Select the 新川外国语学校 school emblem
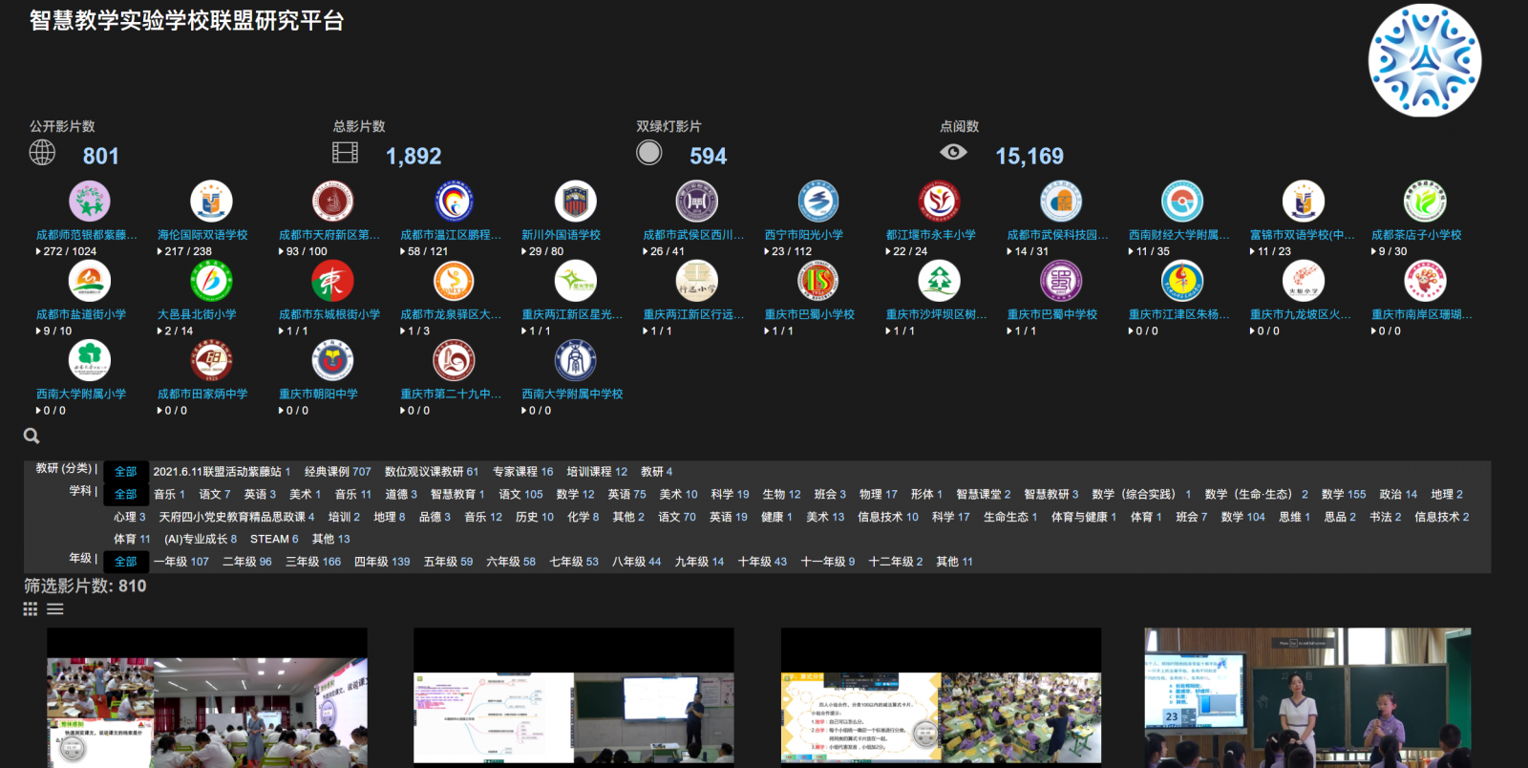Viewport: 1528px width, 768px height. (x=575, y=202)
